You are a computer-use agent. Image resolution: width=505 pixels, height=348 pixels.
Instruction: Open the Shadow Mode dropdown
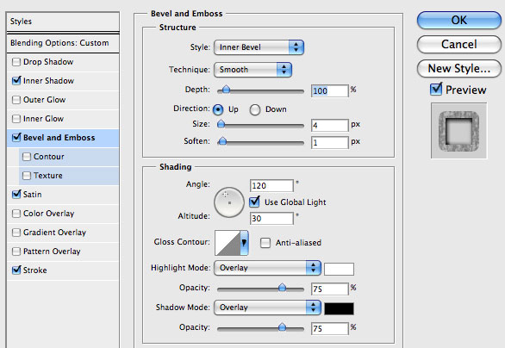[267, 308]
